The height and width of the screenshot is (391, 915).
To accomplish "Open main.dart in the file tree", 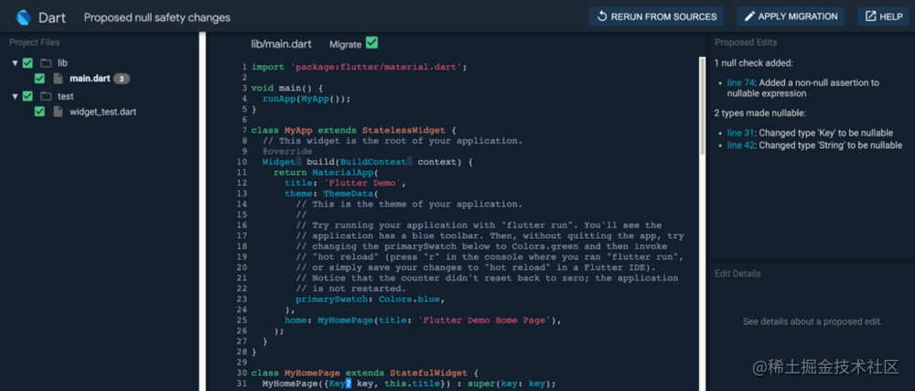I will coord(90,78).
